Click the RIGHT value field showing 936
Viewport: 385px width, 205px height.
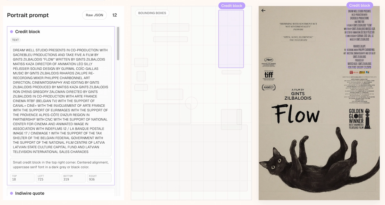99,178
